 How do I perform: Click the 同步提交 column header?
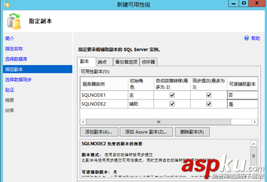click(209, 84)
